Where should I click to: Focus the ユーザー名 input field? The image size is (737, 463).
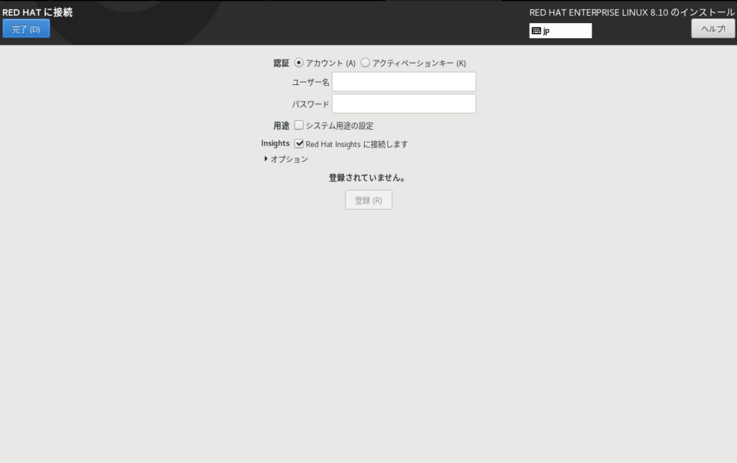404,82
